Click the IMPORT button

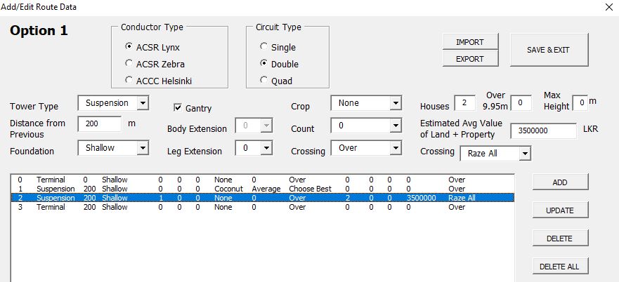470,42
